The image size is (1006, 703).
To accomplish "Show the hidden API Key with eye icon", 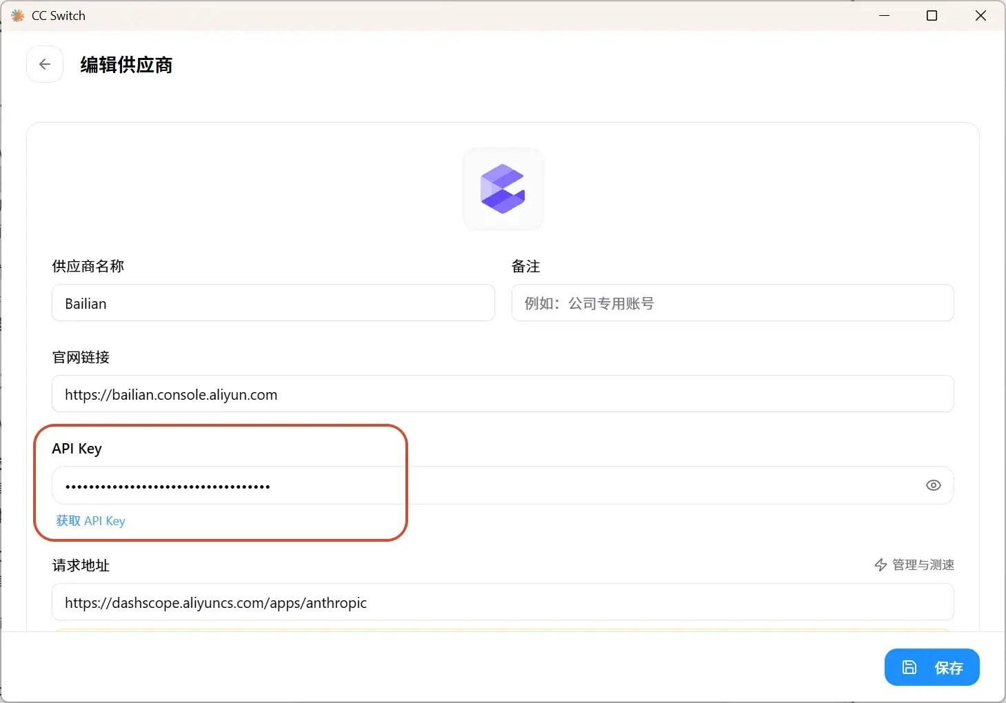I will coord(933,485).
